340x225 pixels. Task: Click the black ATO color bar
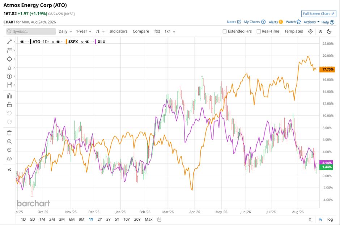tap(31, 42)
